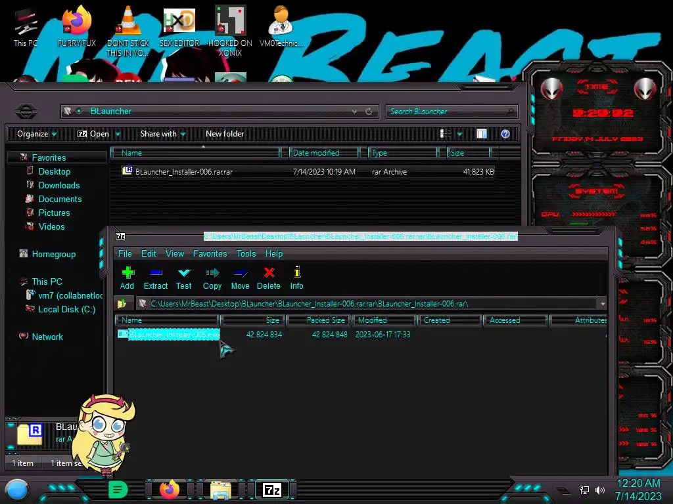The height and width of the screenshot is (504, 673).
Task: Expand the Explorer address bar history dropdown
Action: click(x=354, y=112)
